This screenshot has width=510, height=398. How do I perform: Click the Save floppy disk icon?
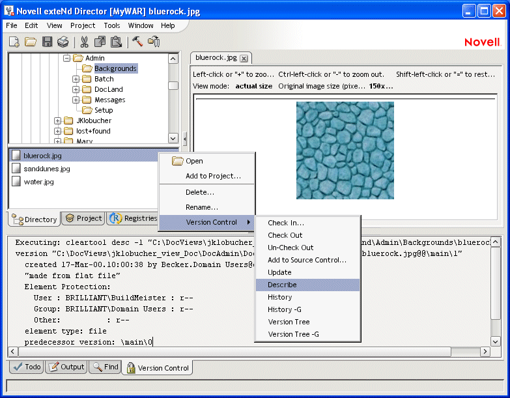(x=47, y=42)
